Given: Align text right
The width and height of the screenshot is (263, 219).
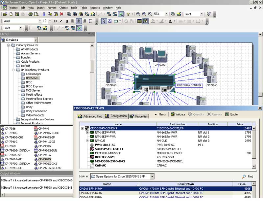Looking at the screenshot, I should pyautogui.click(x=84, y=21).
